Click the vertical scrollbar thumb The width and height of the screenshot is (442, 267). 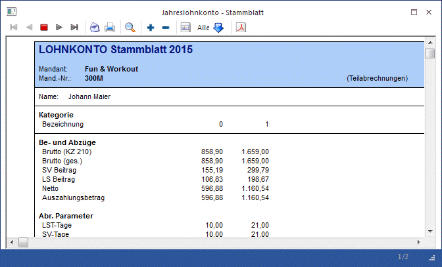click(430, 54)
